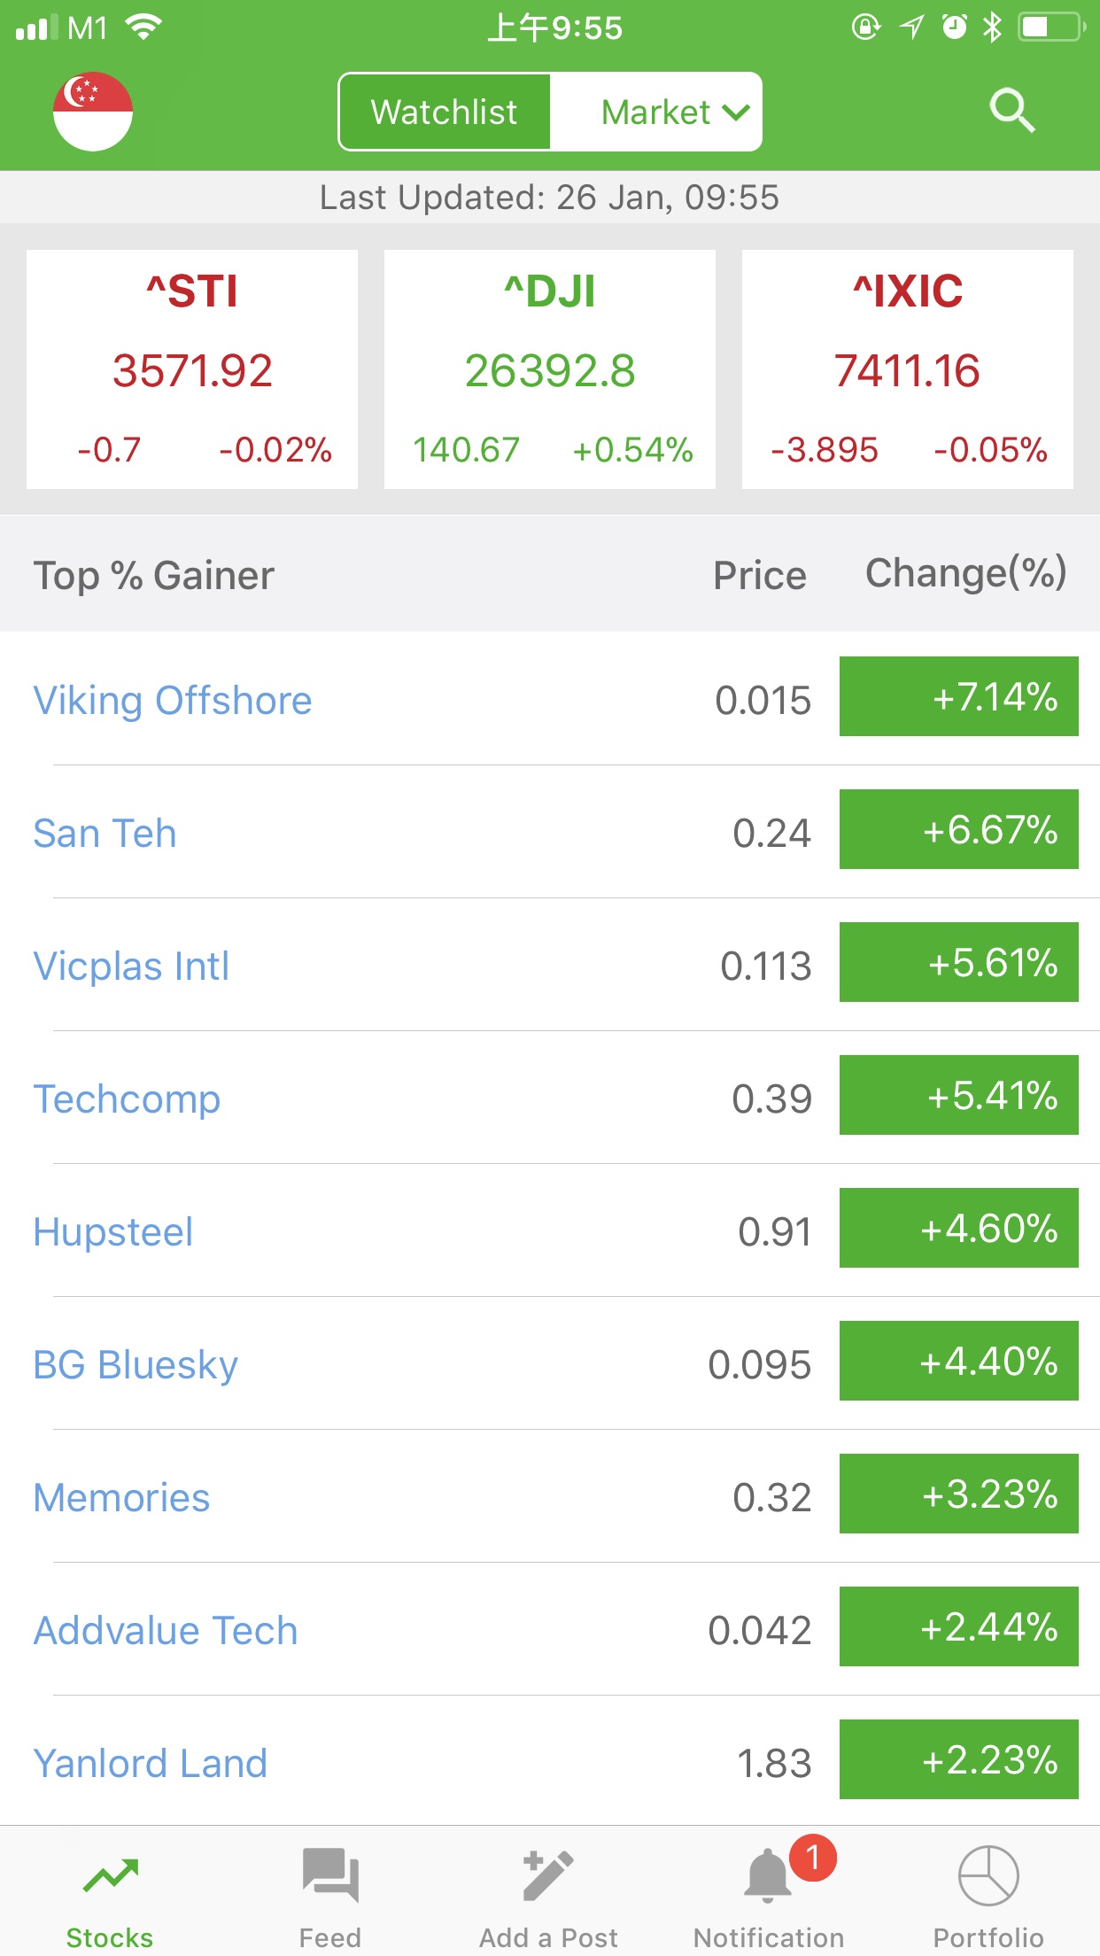Tap the Singapore flag country icon

(93, 112)
